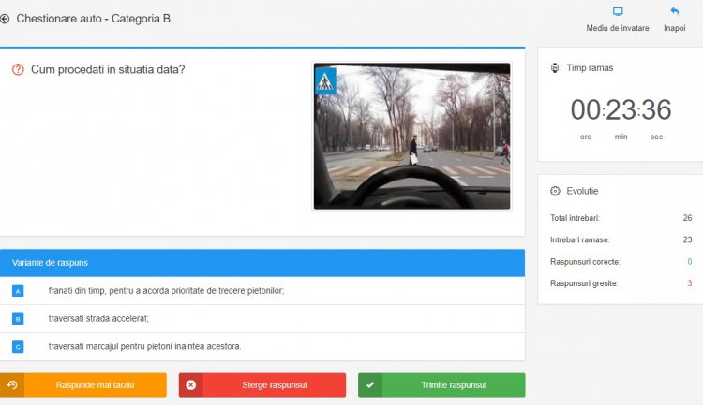Viewport: 703px width, 405px height.
Task: Click the checkmark icon on Trimite raspunsul
Action: coord(370,384)
